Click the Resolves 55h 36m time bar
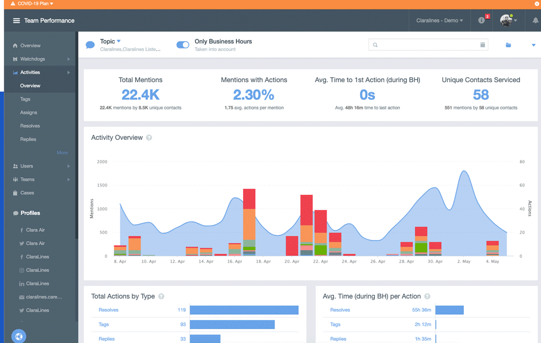Image resolution: width=541 pixels, height=343 pixels. point(449,310)
